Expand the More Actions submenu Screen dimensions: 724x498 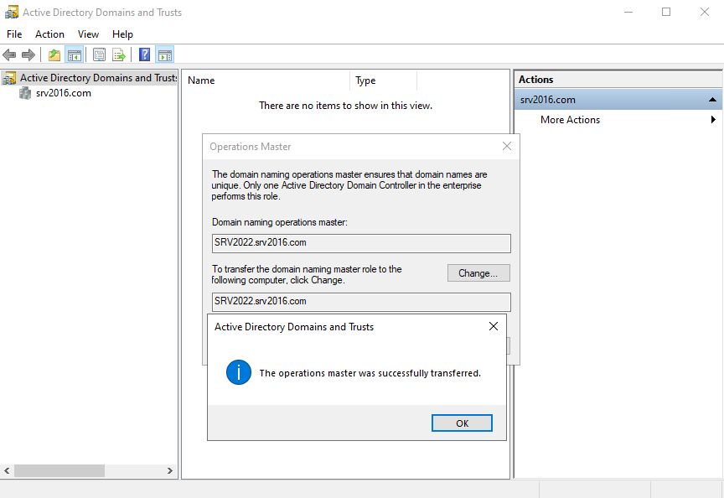(x=618, y=120)
